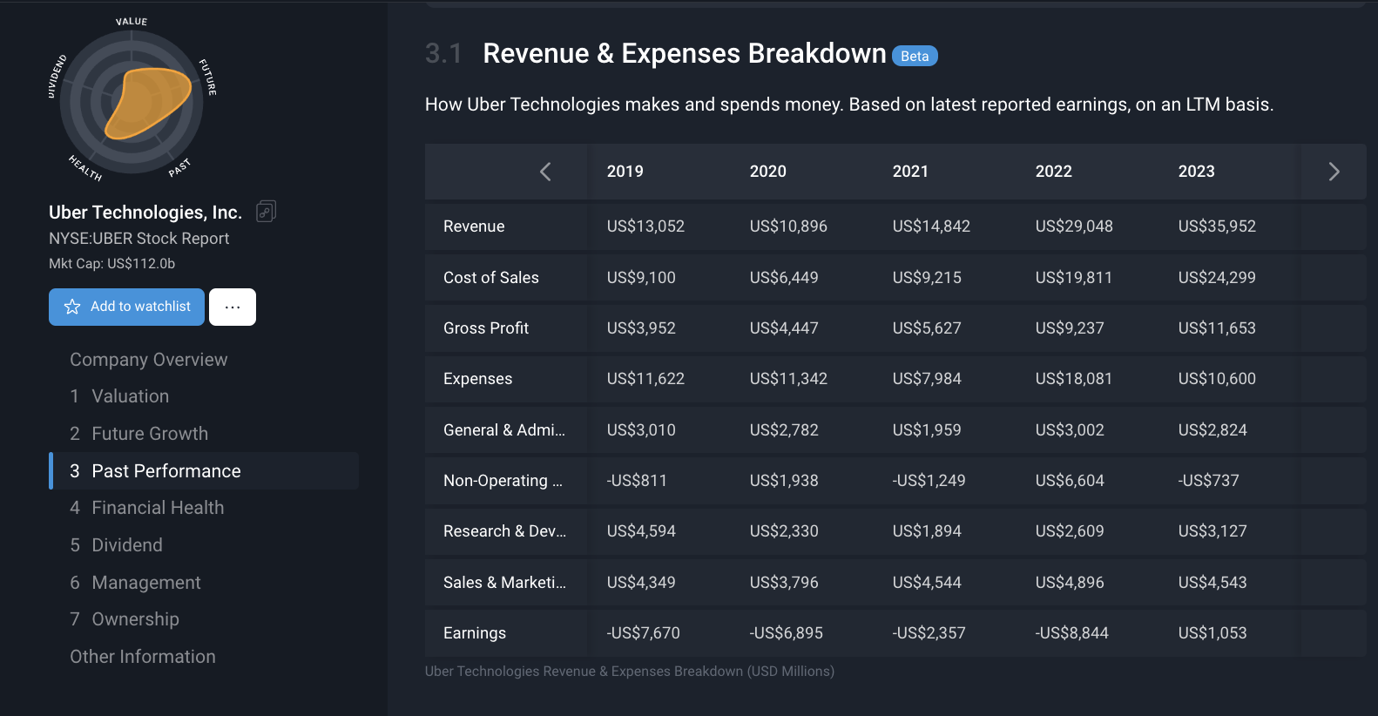The width and height of the screenshot is (1378, 716).
Task: Click the General & Admi... row label
Action: point(504,430)
